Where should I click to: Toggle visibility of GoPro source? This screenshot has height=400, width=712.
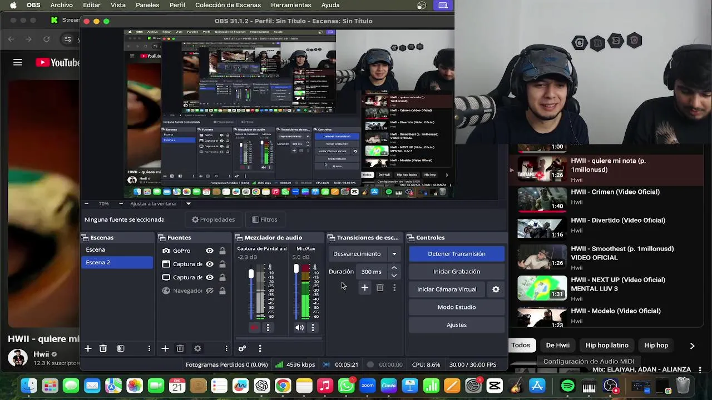[210, 251]
